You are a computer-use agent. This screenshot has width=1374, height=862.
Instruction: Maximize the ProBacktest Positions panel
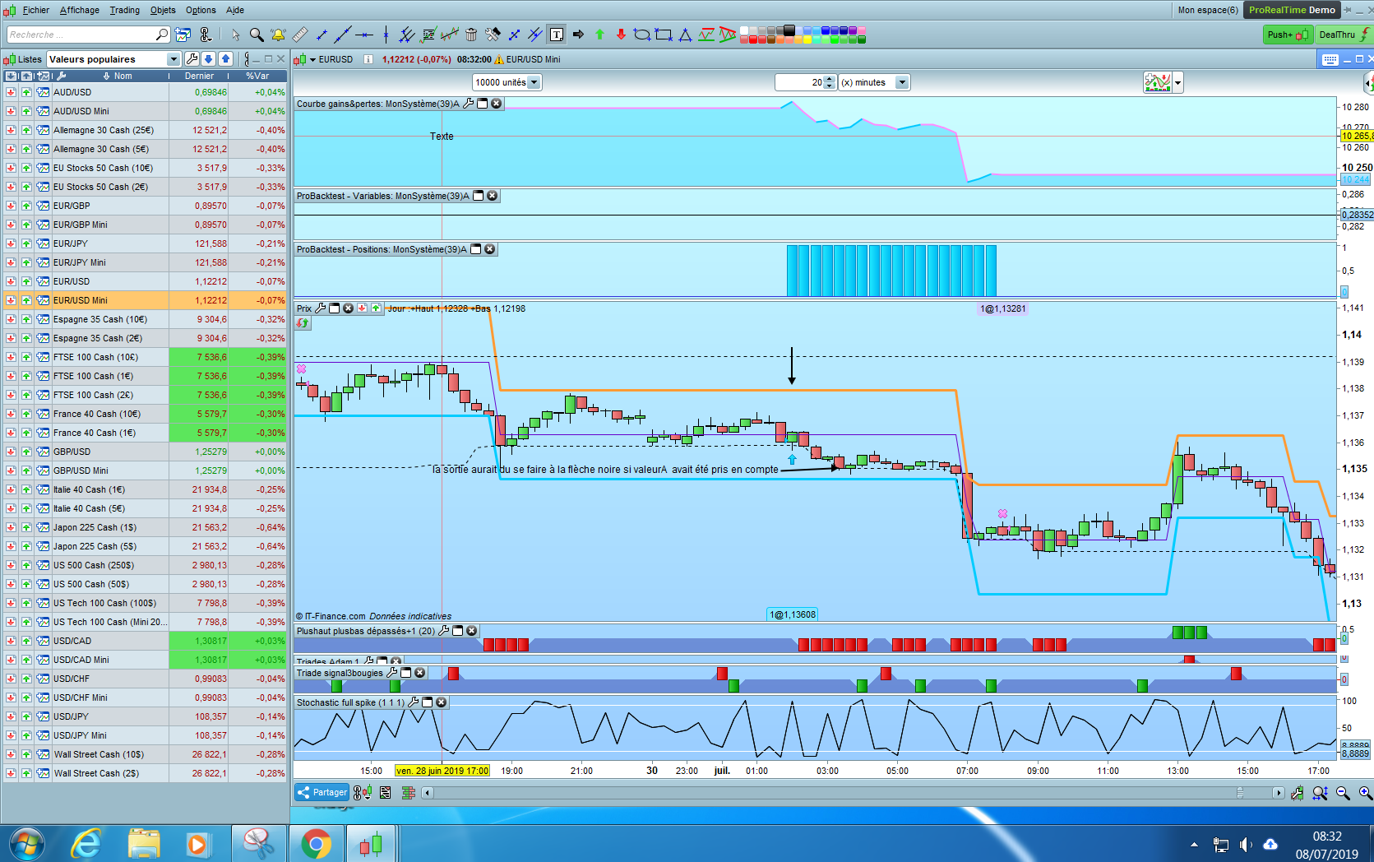(475, 249)
